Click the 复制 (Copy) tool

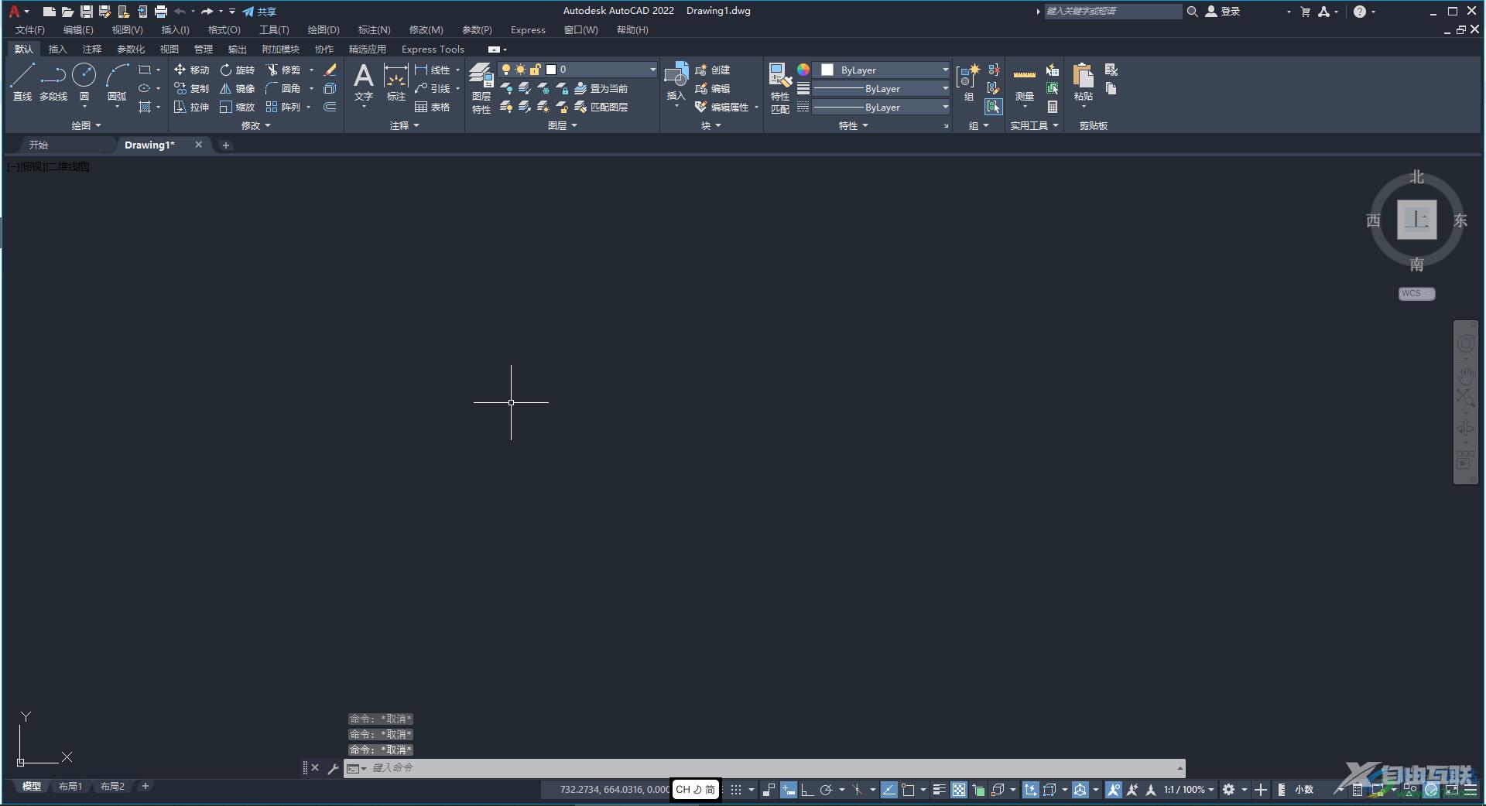pyautogui.click(x=191, y=88)
